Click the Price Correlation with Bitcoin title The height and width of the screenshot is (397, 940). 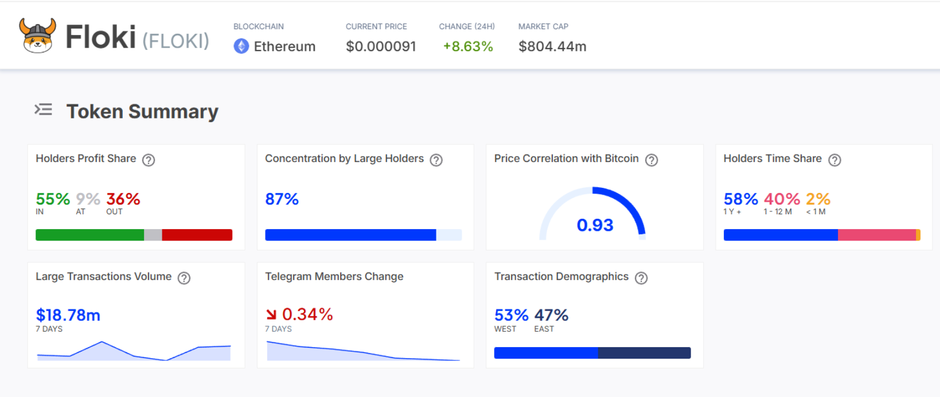point(567,159)
